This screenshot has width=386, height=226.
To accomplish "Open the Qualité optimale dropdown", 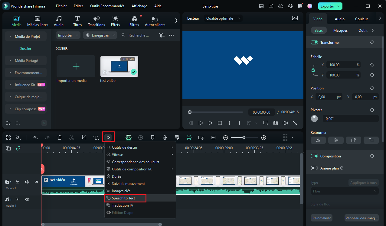I will [223, 18].
